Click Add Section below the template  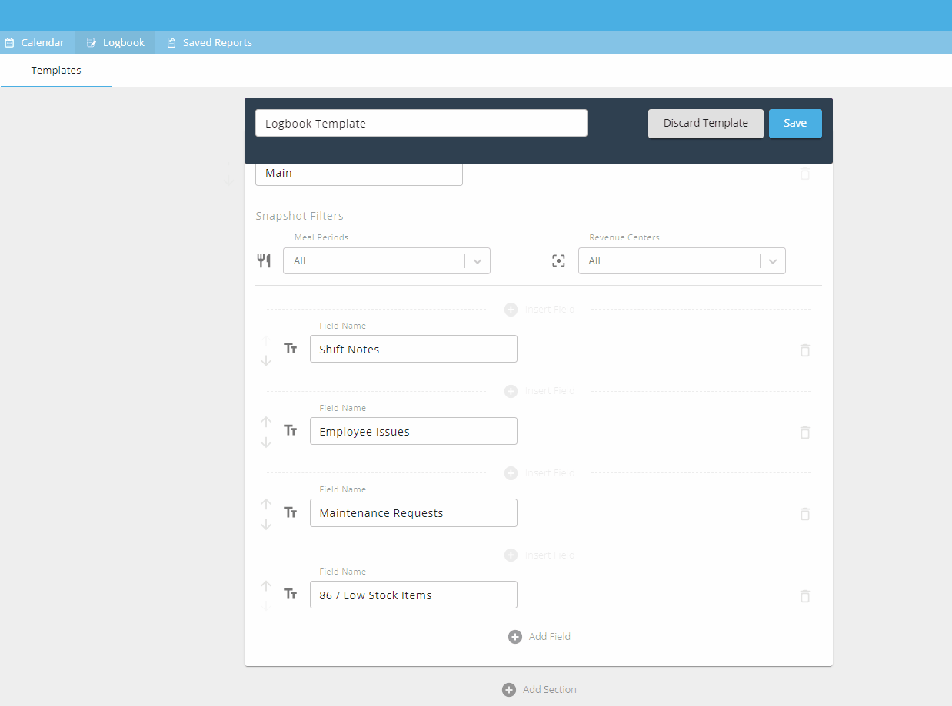pos(539,689)
